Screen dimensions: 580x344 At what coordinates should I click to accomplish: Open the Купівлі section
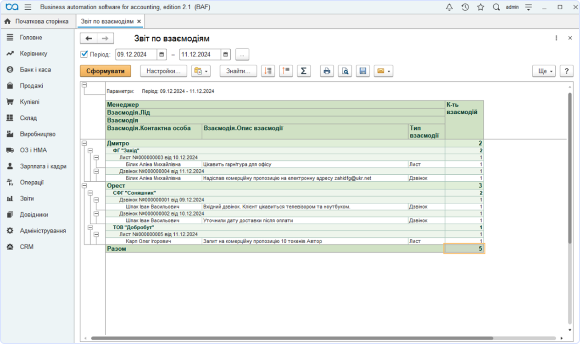tap(29, 102)
